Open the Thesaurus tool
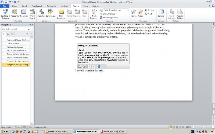215x134 pixels. [x=24, y=13]
